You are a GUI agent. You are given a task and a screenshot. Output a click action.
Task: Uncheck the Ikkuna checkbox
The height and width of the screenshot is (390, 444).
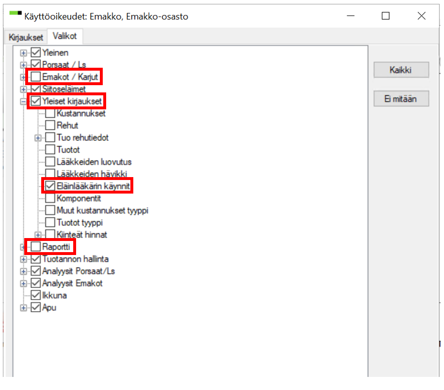[36, 295]
